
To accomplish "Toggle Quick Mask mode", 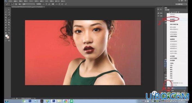I will [x=6, y=40].
